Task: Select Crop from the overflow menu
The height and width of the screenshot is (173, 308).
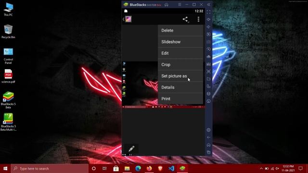Action: point(180,64)
